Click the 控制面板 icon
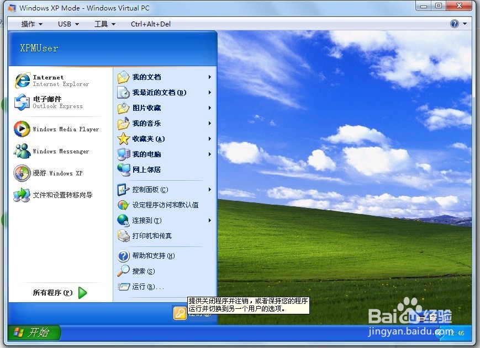 (x=124, y=189)
